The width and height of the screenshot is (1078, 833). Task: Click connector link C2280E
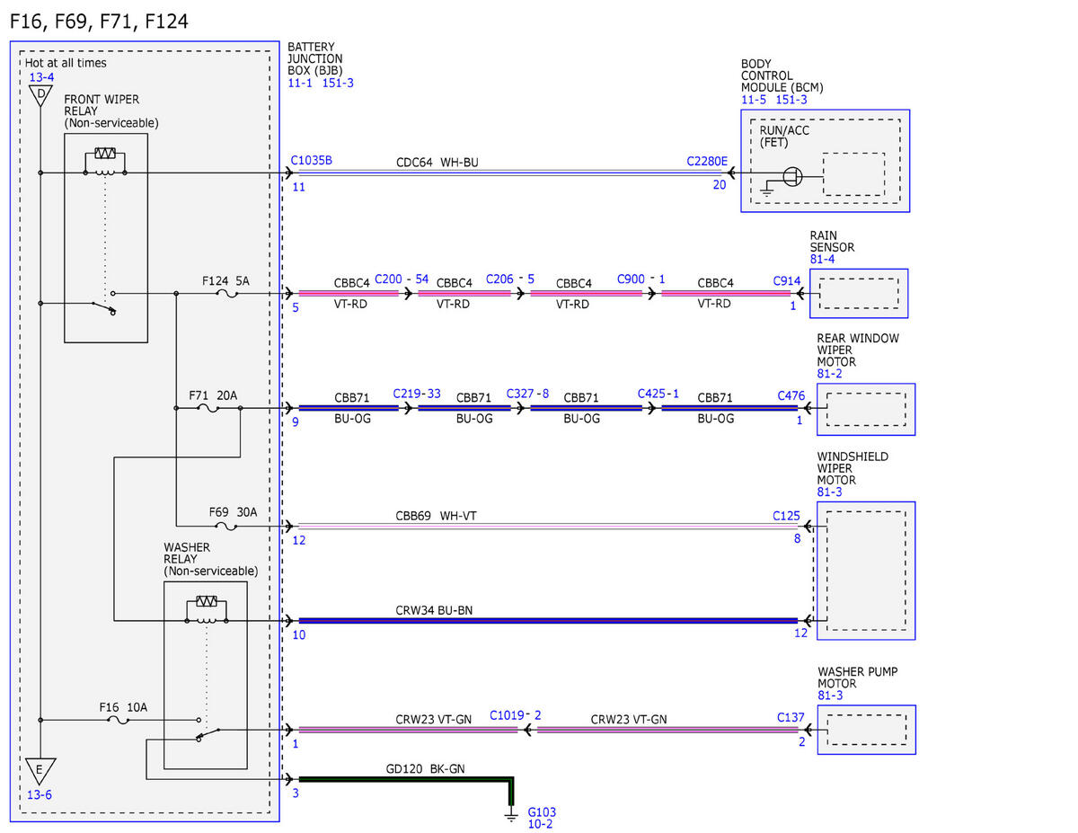(x=707, y=161)
